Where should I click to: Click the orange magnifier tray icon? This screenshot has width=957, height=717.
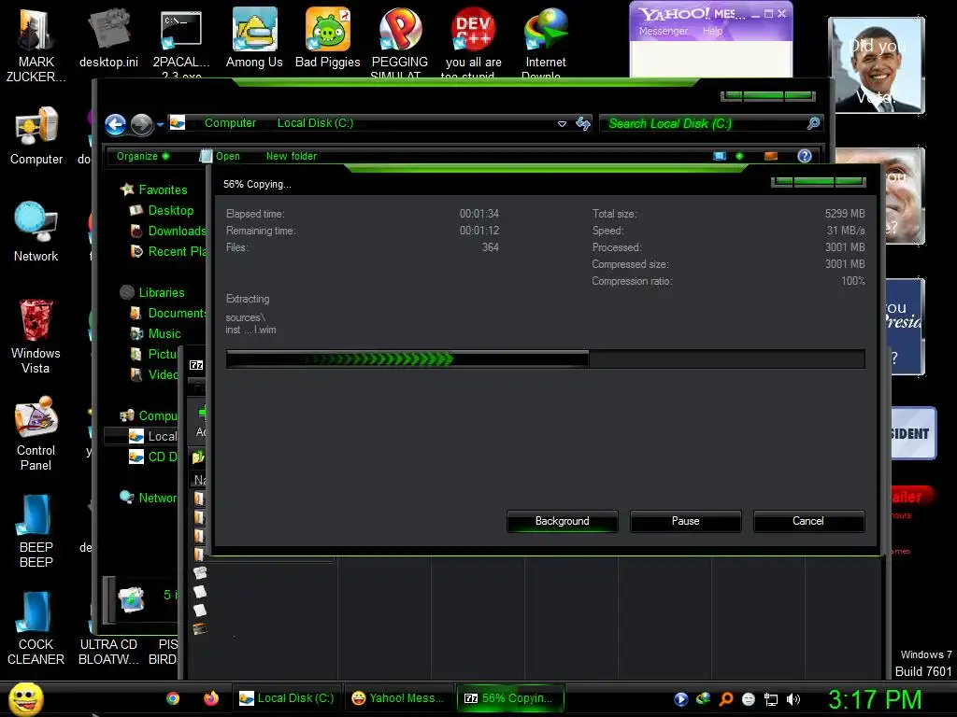pyautogui.click(x=725, y=699)
